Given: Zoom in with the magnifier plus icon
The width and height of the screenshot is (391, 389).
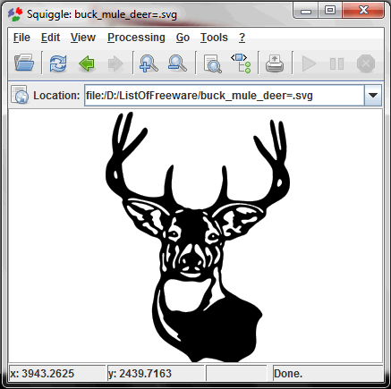Looking at the screenshot, I should coord(149,63).
